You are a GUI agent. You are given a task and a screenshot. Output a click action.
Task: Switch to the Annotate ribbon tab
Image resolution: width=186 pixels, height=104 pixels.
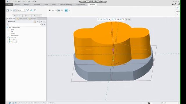[x=37, y=5]
